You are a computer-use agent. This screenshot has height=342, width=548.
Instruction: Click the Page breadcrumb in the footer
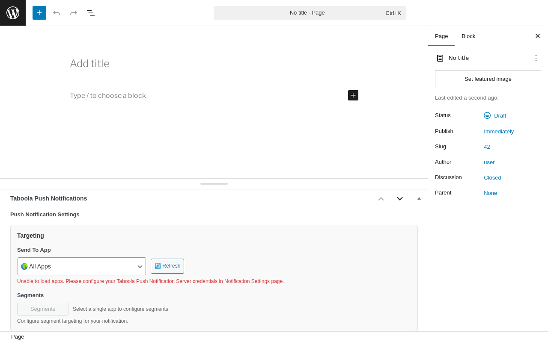(18, 337)
